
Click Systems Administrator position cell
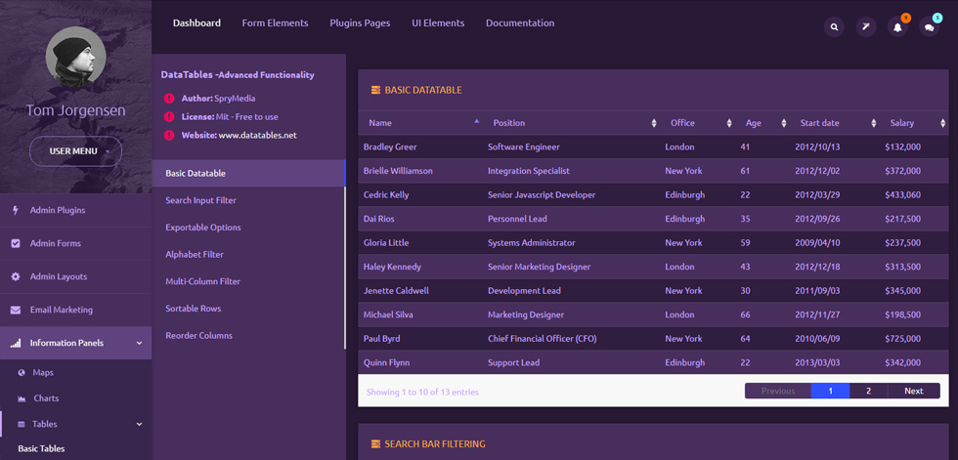(x=532, y=243)
